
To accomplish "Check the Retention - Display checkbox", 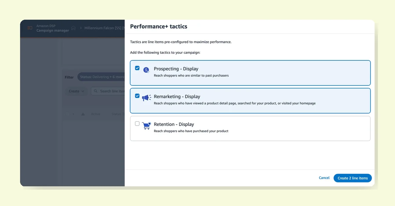I will point(137,124).
